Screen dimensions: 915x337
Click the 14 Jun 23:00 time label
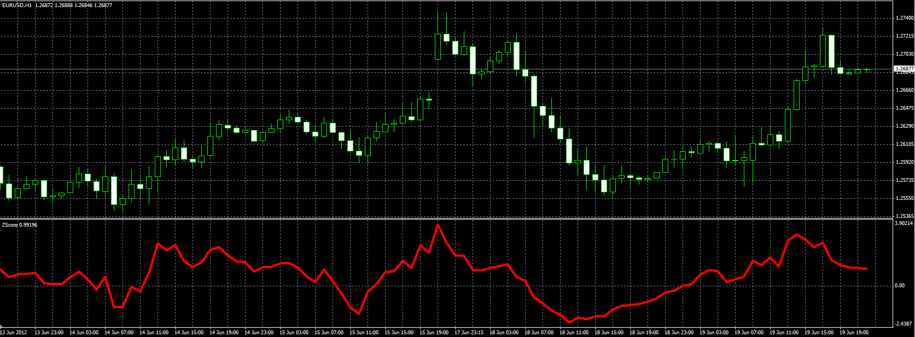pyautogui.click(x=259, y=333)
